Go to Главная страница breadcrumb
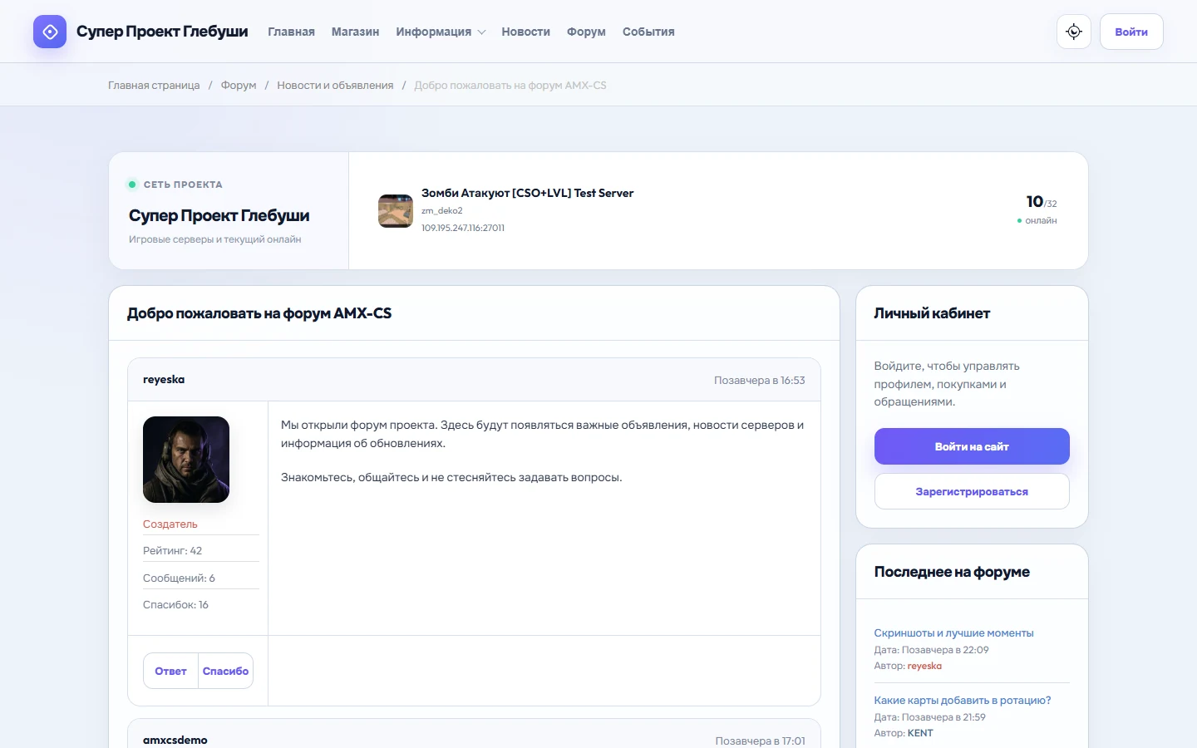 [154, 85]
